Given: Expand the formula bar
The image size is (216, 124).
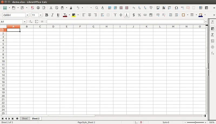Looking at the screenshot, I should click(206, 22).
